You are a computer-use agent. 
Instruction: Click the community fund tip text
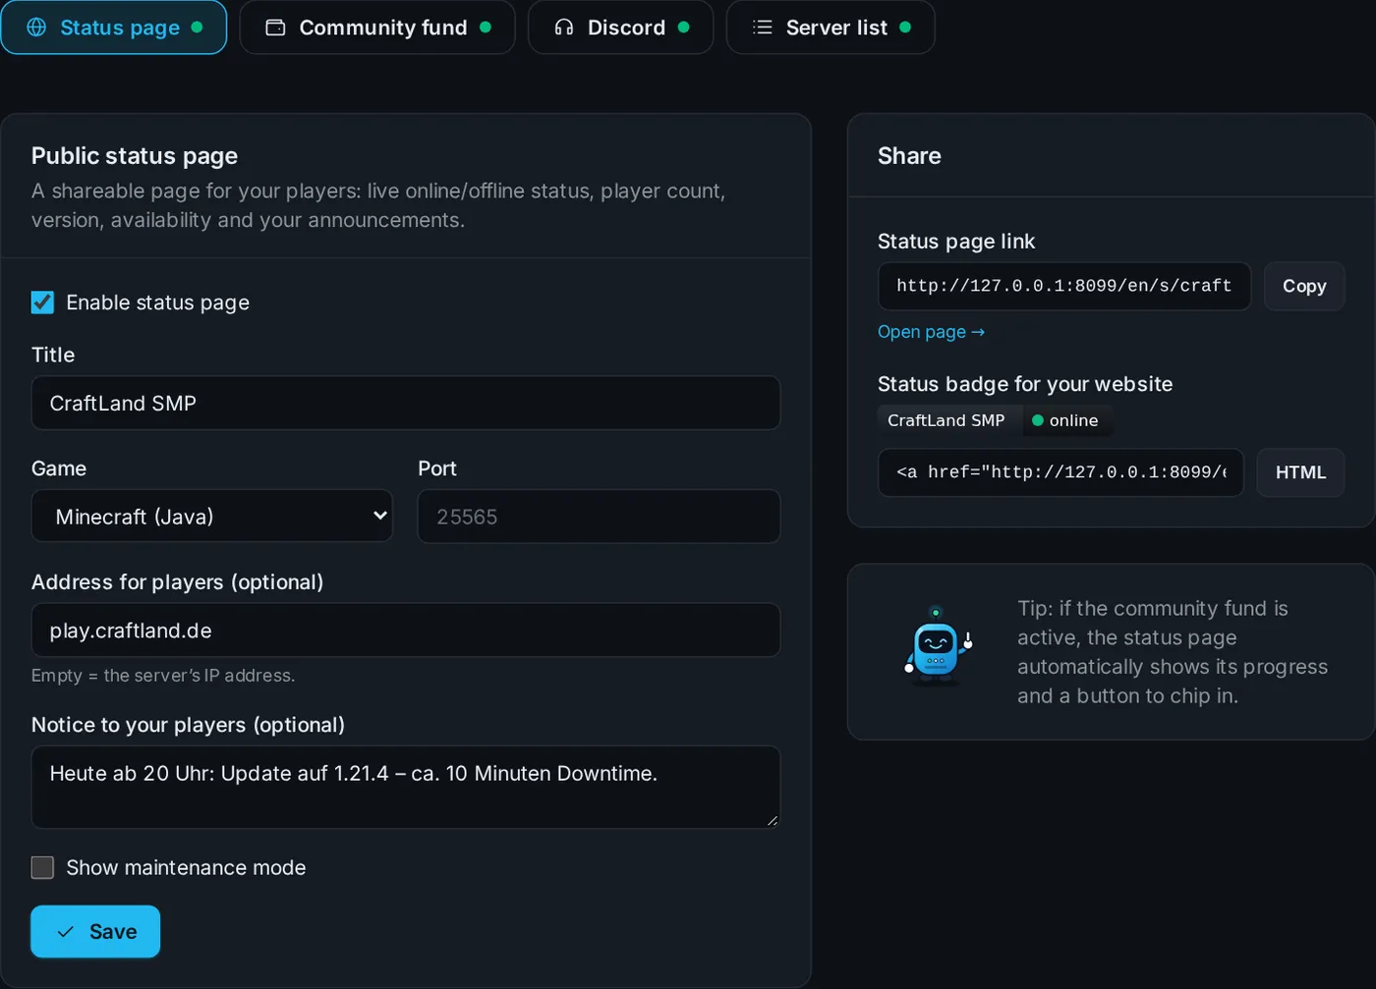pos(1173,652)
